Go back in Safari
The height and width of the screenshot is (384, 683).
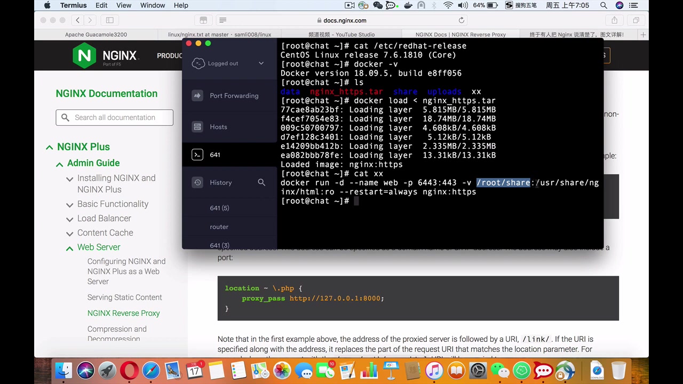click(77, 20)
